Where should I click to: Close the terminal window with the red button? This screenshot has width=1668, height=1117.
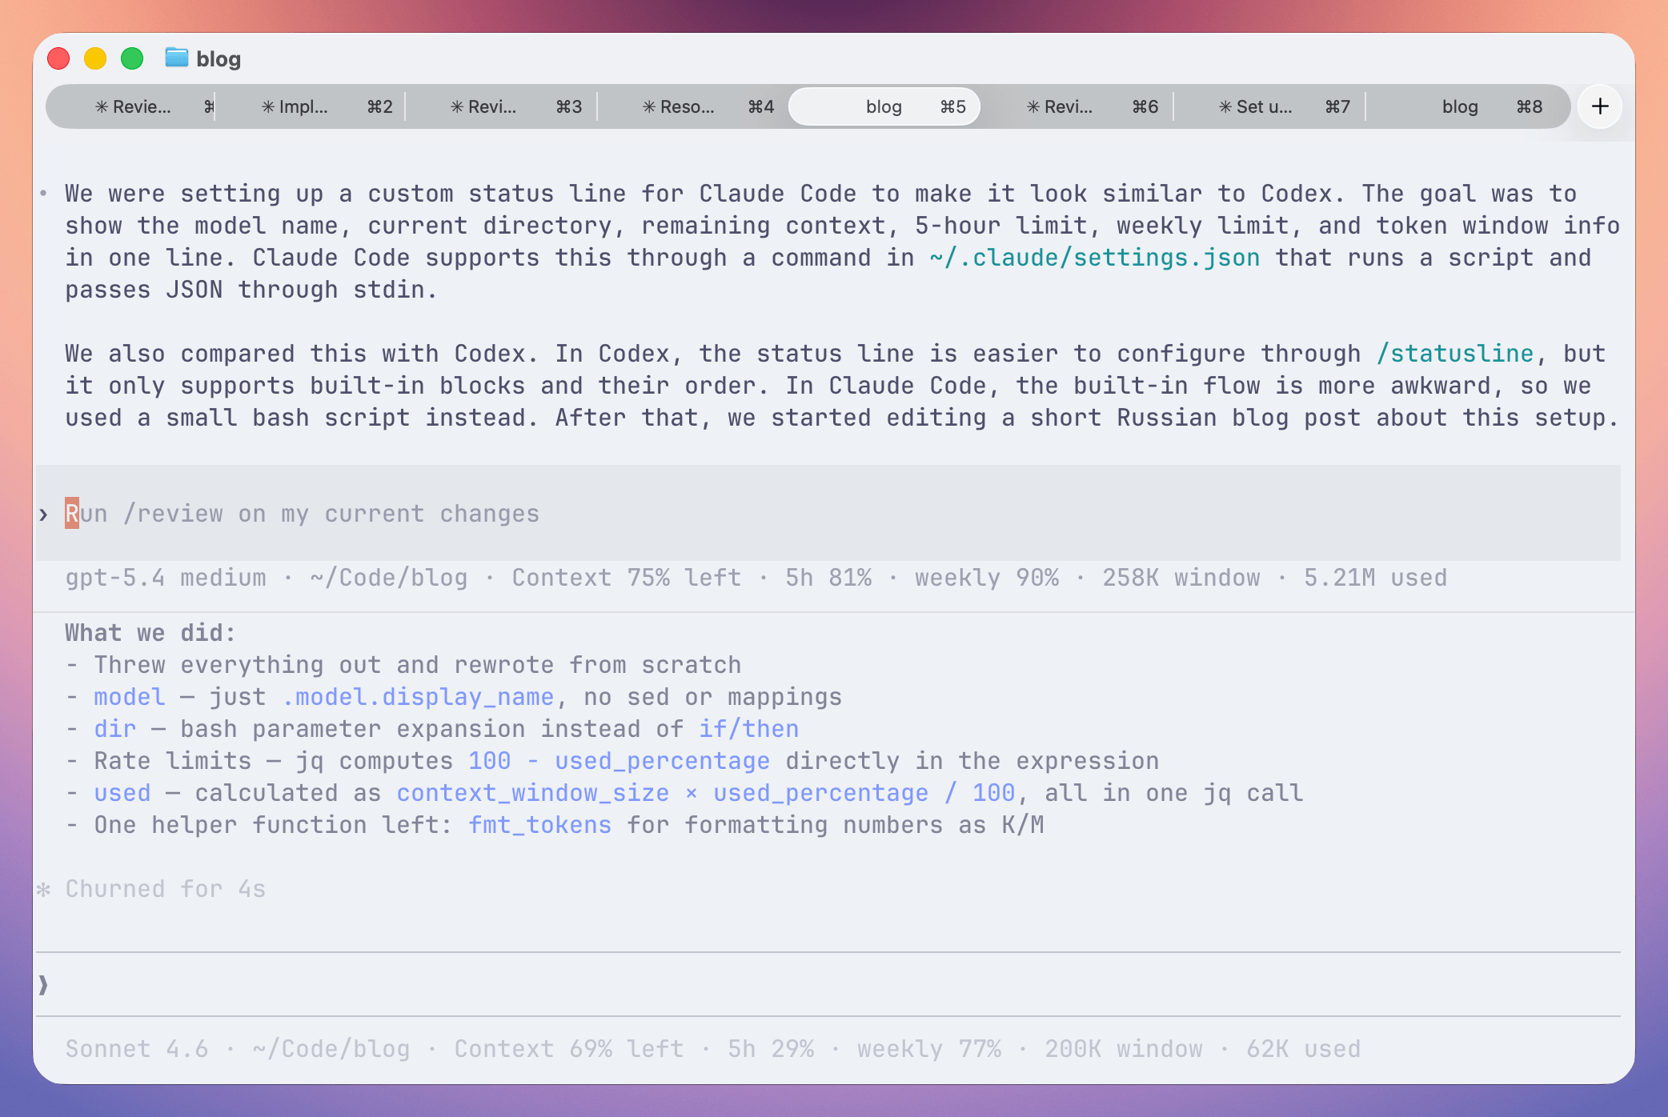(x=58, y=58)
